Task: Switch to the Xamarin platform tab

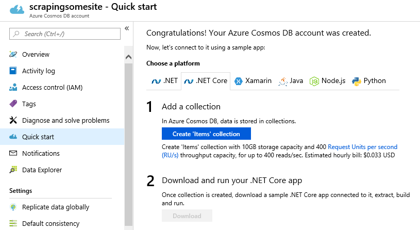Action: pyautogui.click(x=253, y=80)
